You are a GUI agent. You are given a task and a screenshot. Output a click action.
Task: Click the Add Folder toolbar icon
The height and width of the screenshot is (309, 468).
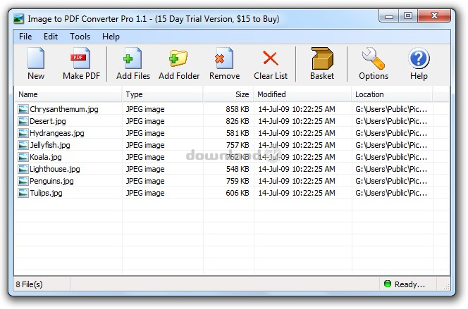click(x=178, y=58)
